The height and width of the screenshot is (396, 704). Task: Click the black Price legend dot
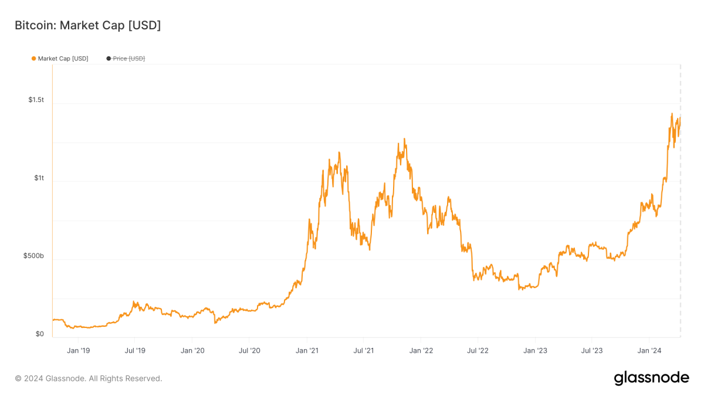pyautogui.click(x=109, y=59)
